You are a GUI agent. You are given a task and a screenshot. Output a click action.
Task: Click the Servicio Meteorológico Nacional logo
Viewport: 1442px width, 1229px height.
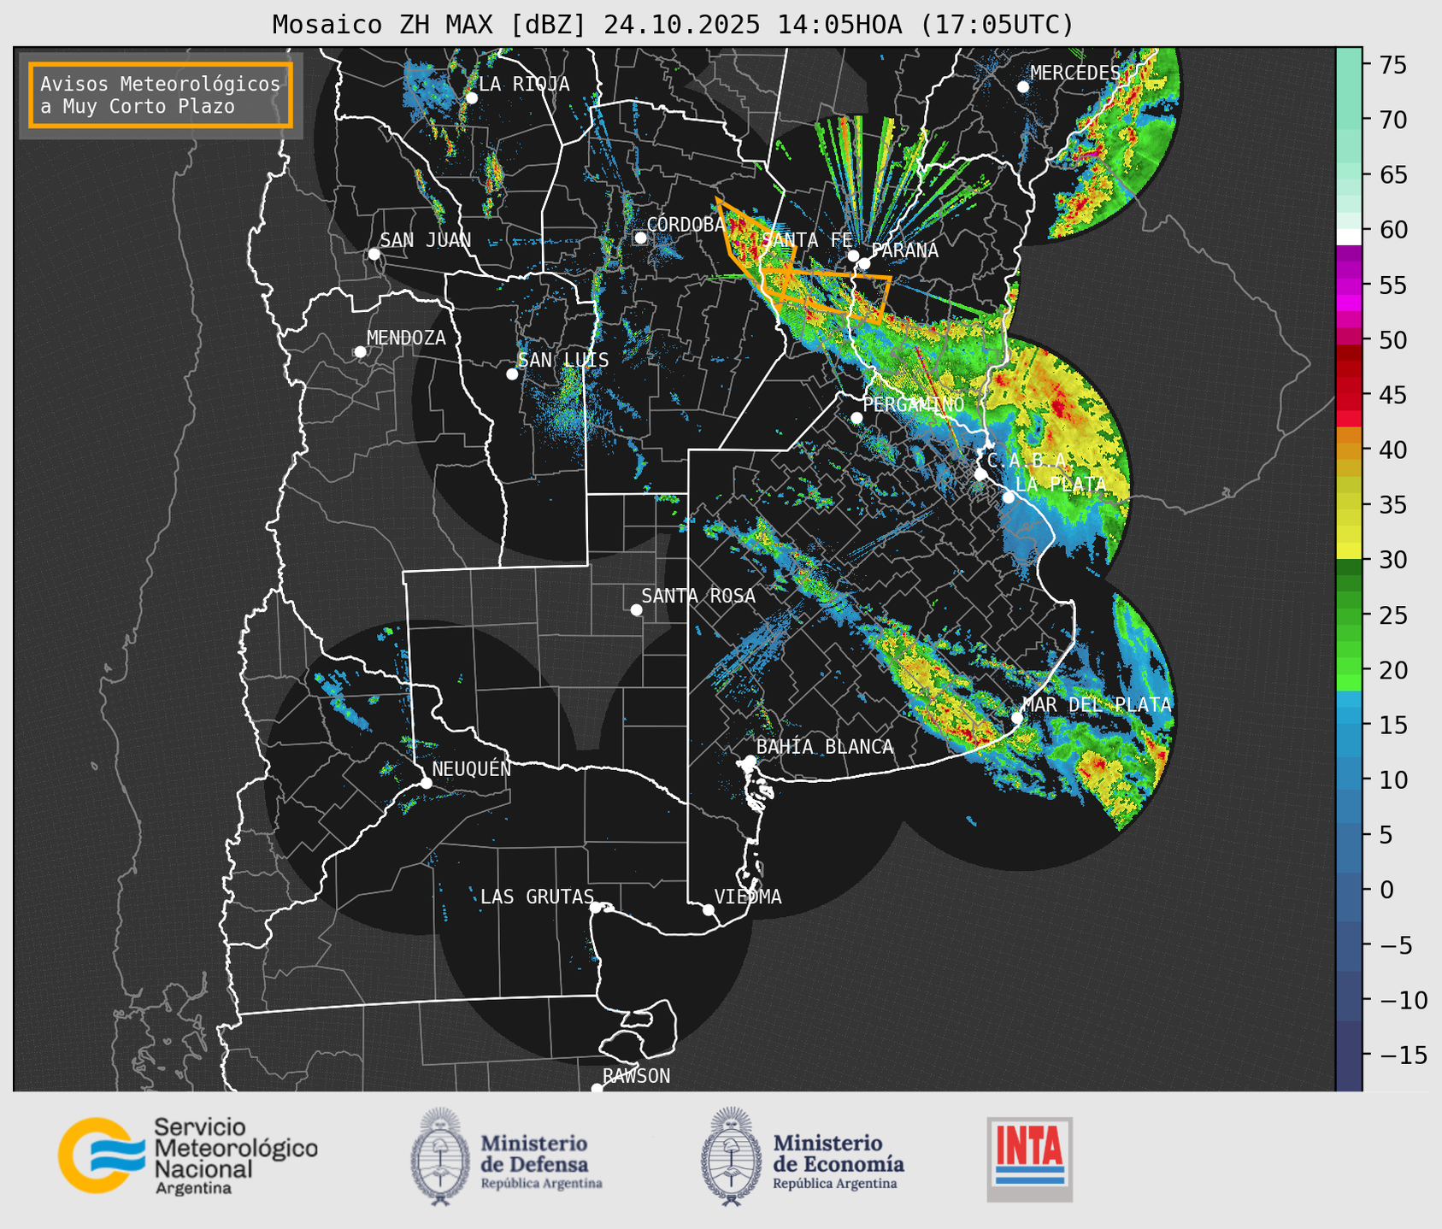[x=188, y=1155]
